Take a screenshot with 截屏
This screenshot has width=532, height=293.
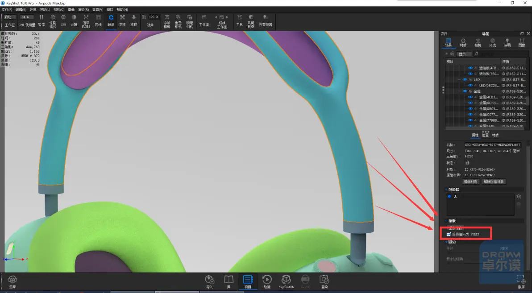click(x=521, y=282)
